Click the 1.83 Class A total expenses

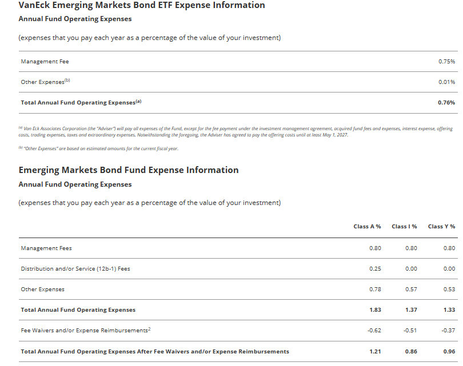[375, 310]
